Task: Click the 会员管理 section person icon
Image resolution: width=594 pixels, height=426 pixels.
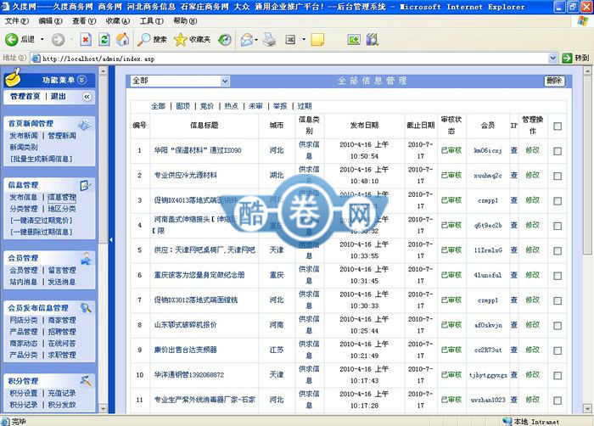Action: (86, 258)
